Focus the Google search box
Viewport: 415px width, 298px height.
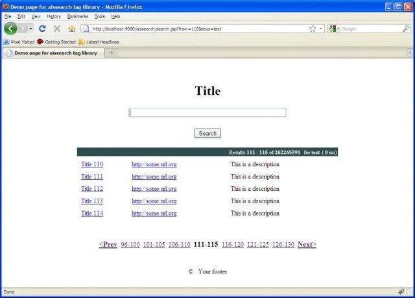tap(370, 29)
